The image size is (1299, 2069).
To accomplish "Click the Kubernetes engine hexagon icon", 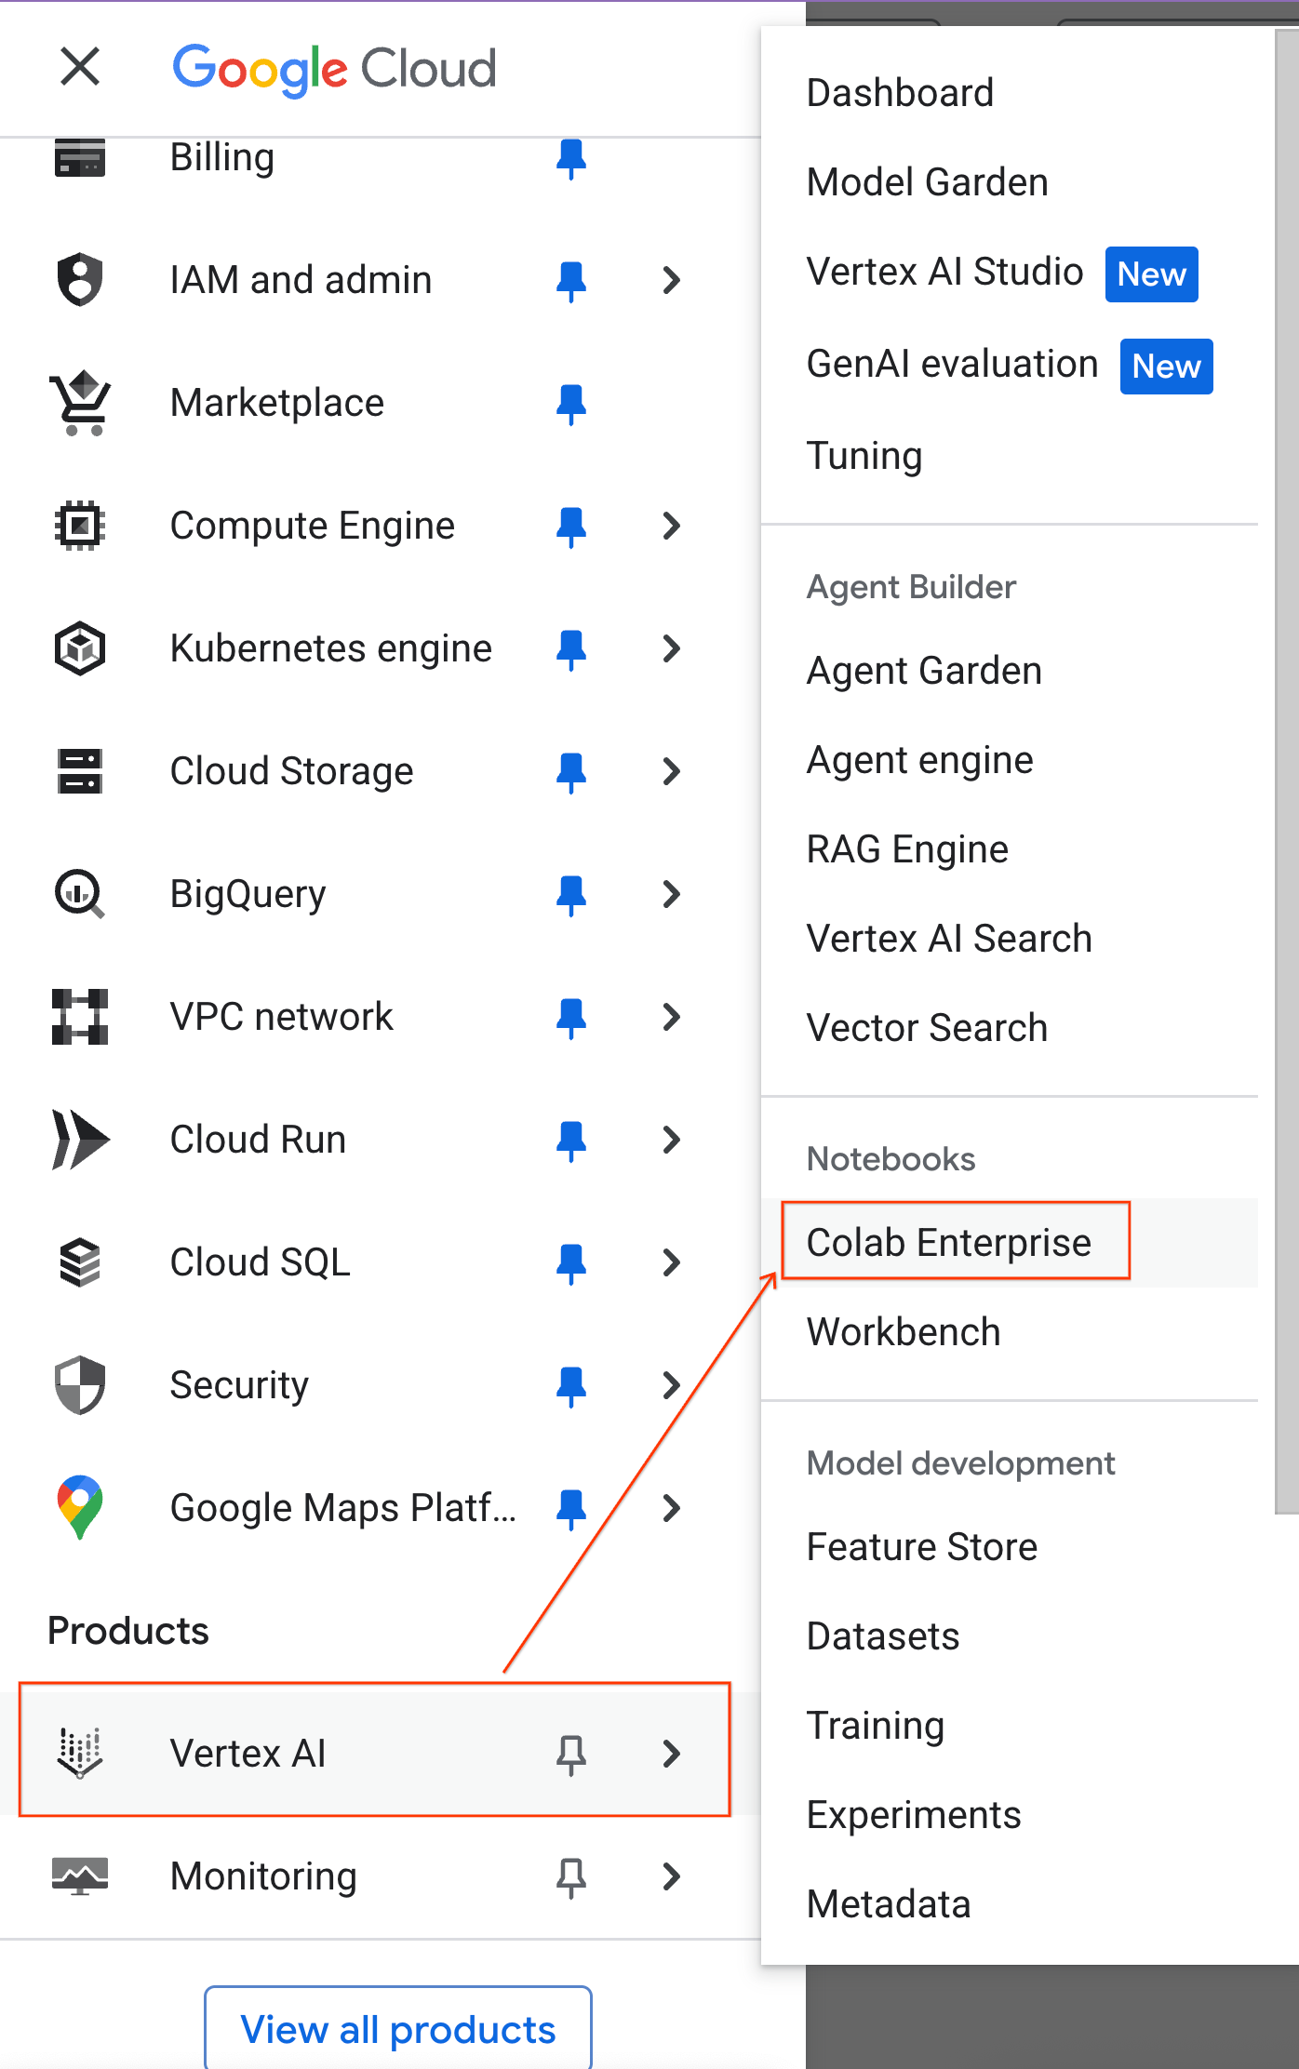I will pyautogui.click(x=80, y=648).
